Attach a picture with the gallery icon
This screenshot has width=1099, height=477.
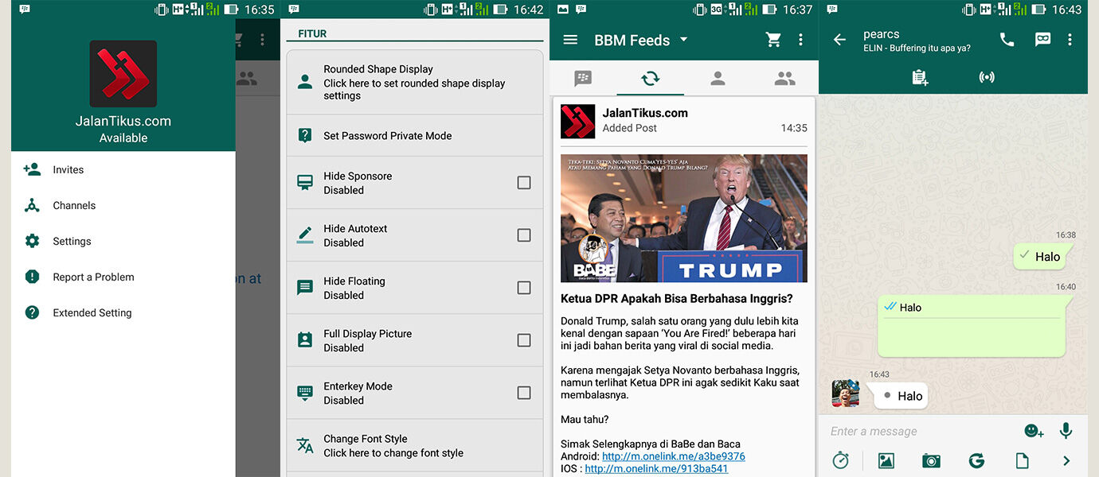point(886,461)
